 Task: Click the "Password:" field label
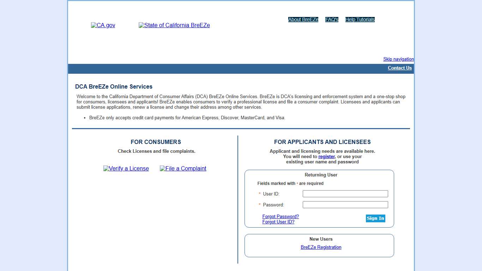[x=273, y=205]
